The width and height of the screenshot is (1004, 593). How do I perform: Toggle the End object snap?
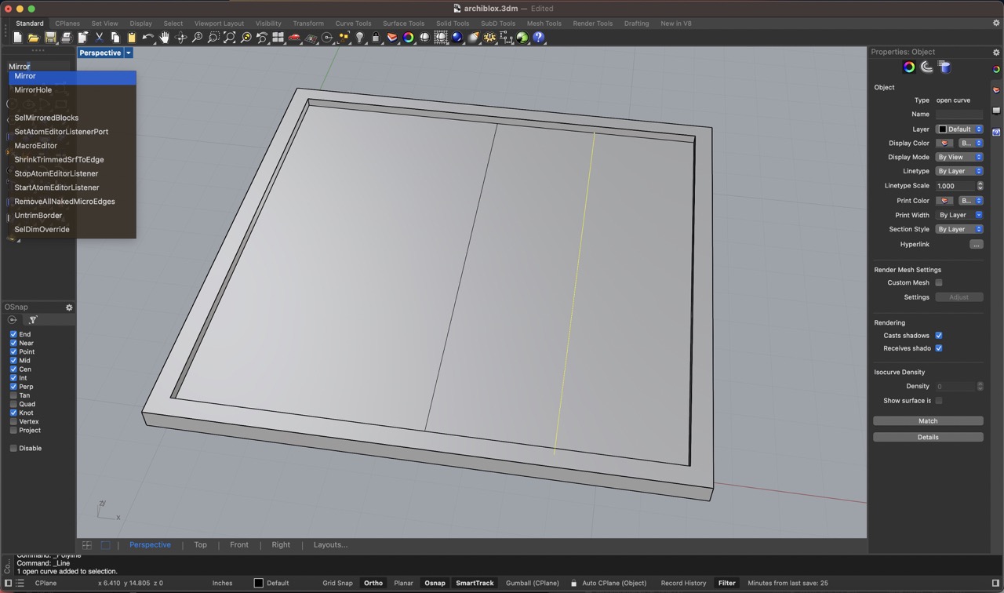13,334
